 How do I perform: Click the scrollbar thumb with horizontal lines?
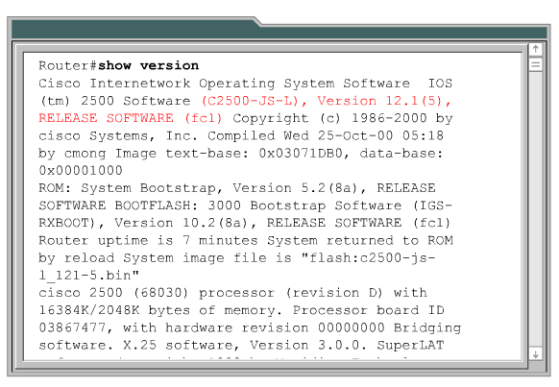pos(536,64)
